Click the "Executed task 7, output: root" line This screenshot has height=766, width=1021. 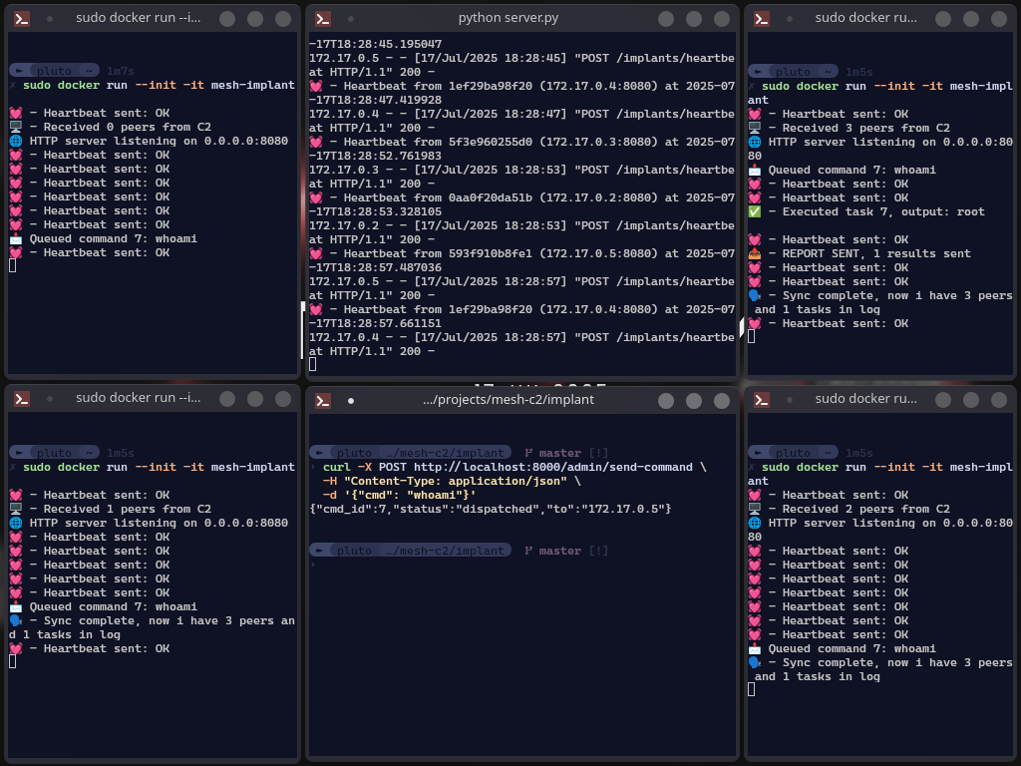pyautogui.click(x=866, y=211)
